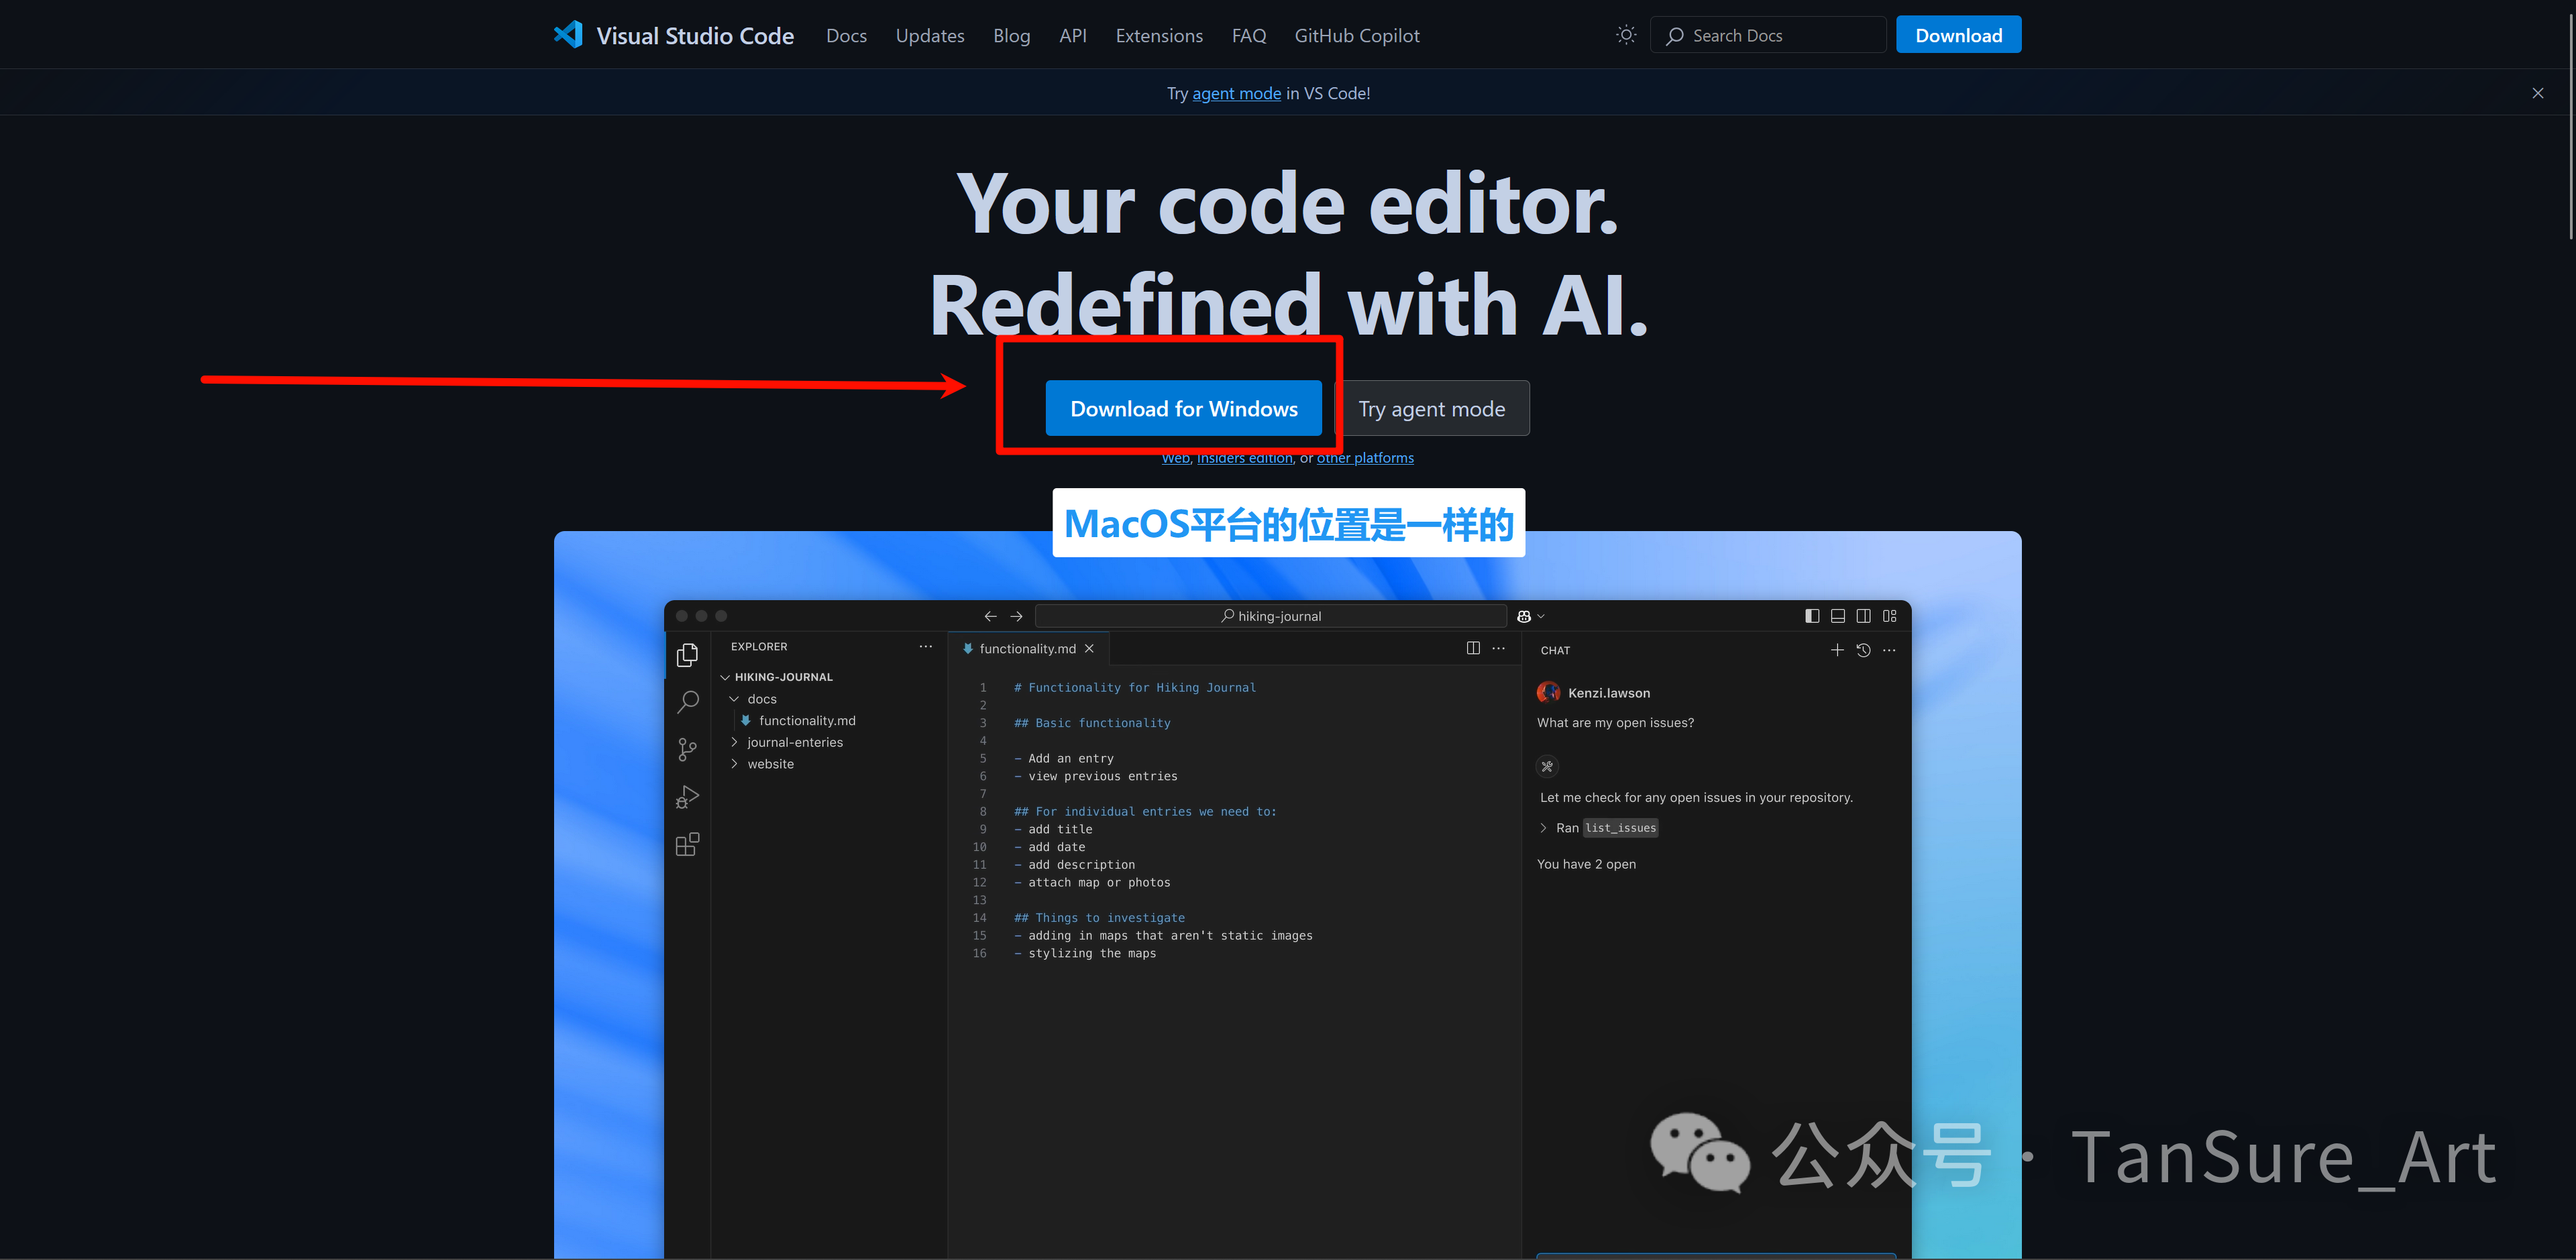The image size is (2576, 1260).
Task: Expand the Ran list_issues step
Action: [1543, 828]
